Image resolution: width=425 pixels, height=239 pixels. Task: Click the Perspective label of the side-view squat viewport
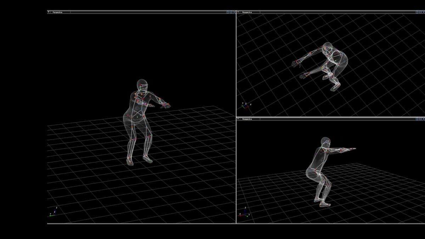pyautogui.click(x=247, y=119)
